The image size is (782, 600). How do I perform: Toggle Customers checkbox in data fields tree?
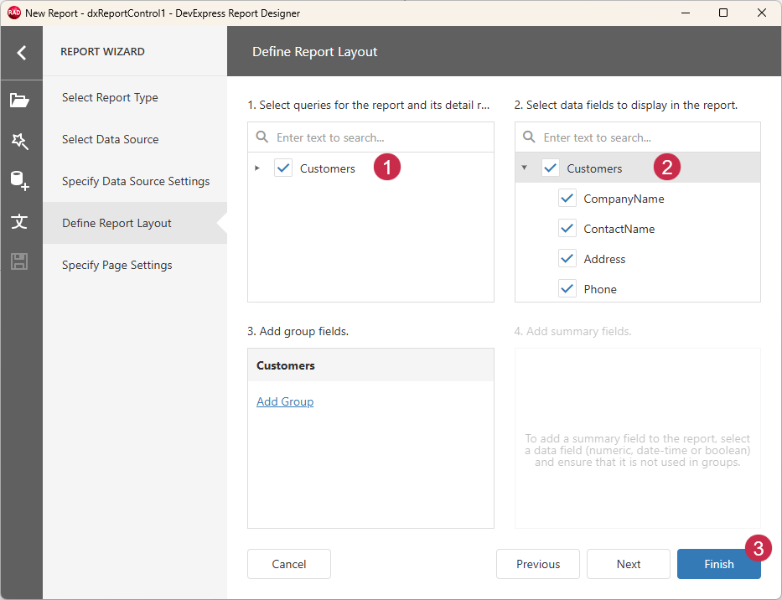(551, 168)
